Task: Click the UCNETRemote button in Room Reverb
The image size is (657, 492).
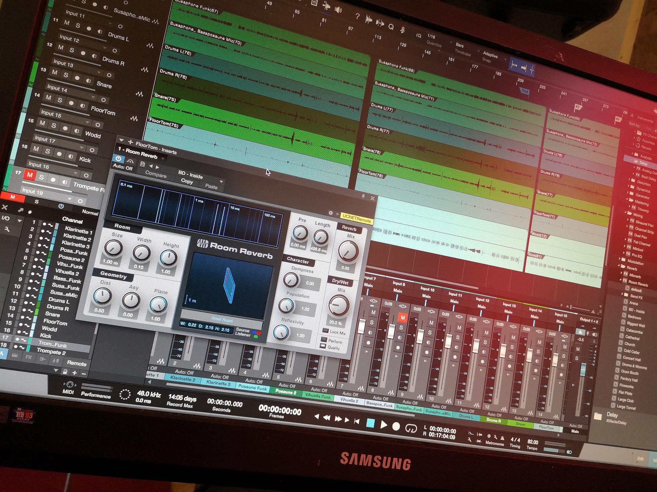Action: [357, 219]
